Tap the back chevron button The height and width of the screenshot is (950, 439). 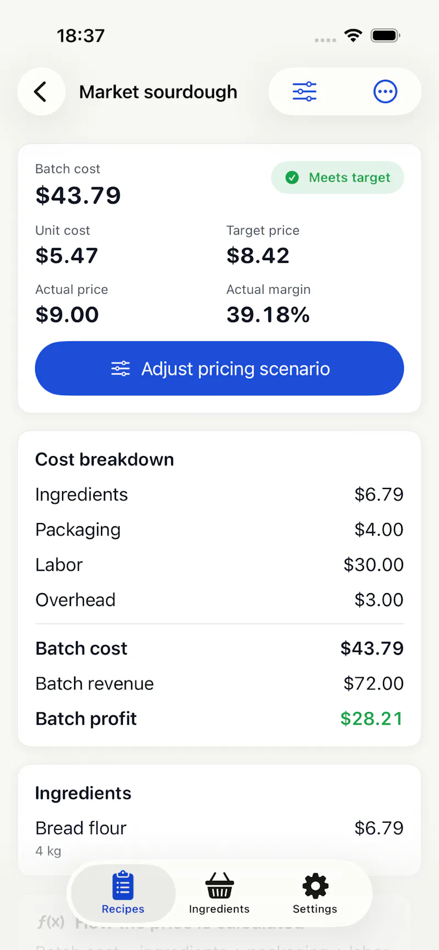[41, 92]
